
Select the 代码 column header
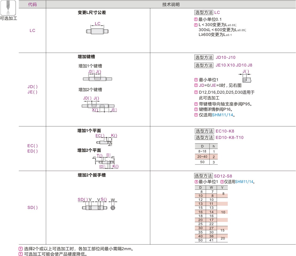coord(32,5)
